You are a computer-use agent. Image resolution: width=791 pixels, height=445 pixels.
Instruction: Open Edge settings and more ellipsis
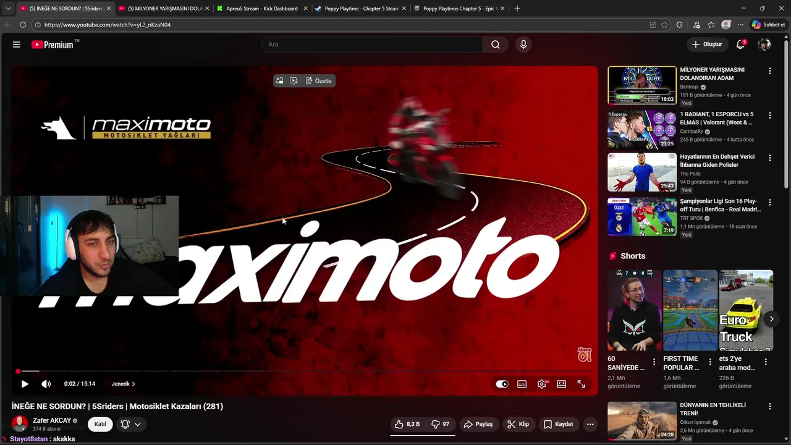(x=740, y=25)
